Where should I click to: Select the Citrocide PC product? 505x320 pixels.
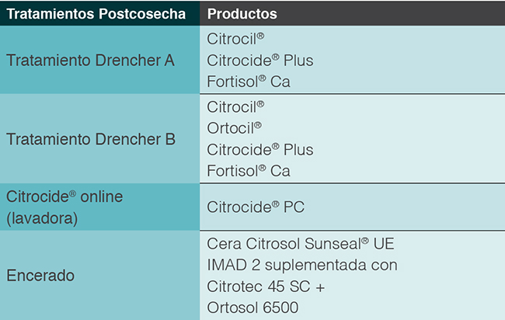254,207
